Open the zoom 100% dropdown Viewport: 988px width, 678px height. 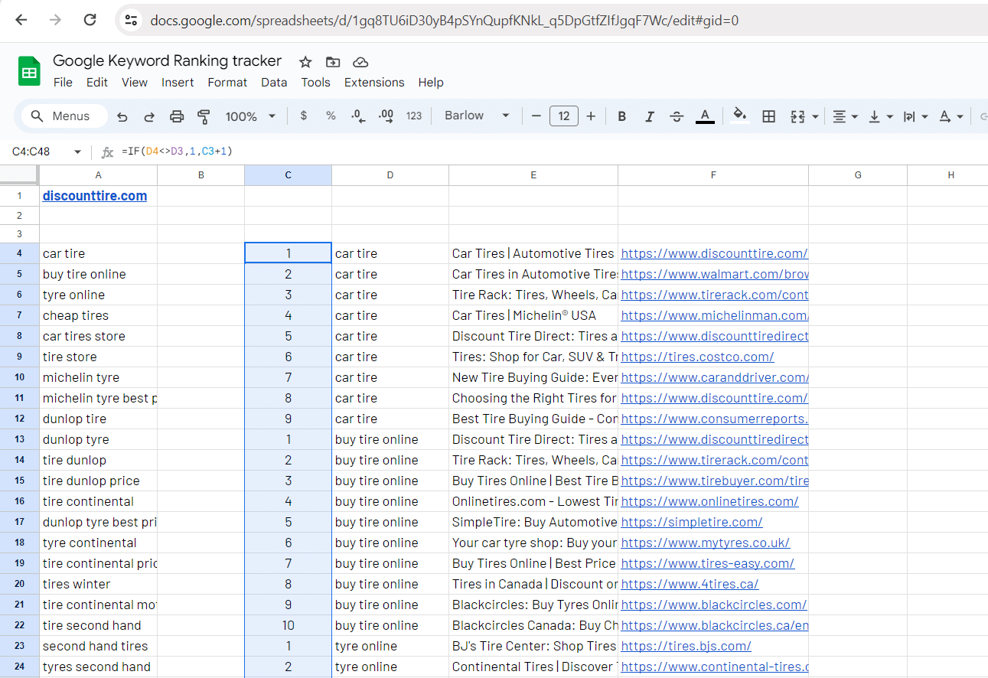coord(250,116)
